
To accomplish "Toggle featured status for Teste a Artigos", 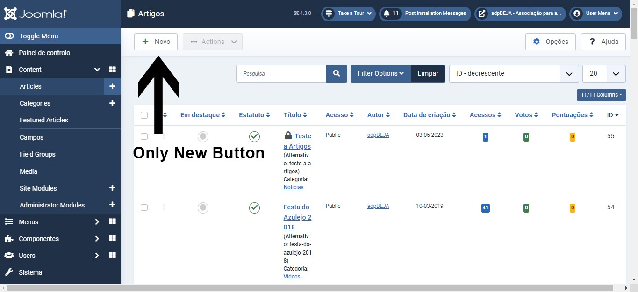I will [203, 136].
